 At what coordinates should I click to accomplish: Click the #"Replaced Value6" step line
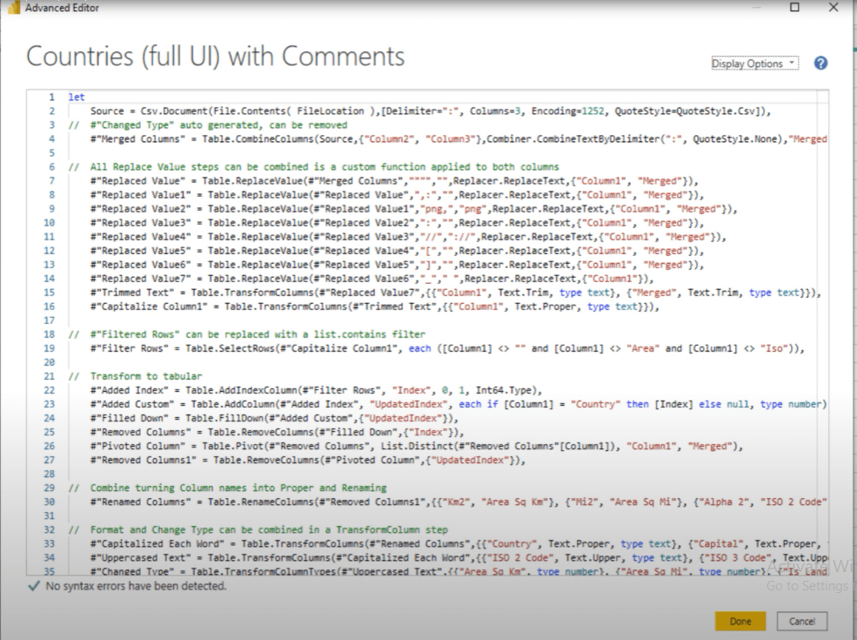pyautogui.click(x=398, y=265)
